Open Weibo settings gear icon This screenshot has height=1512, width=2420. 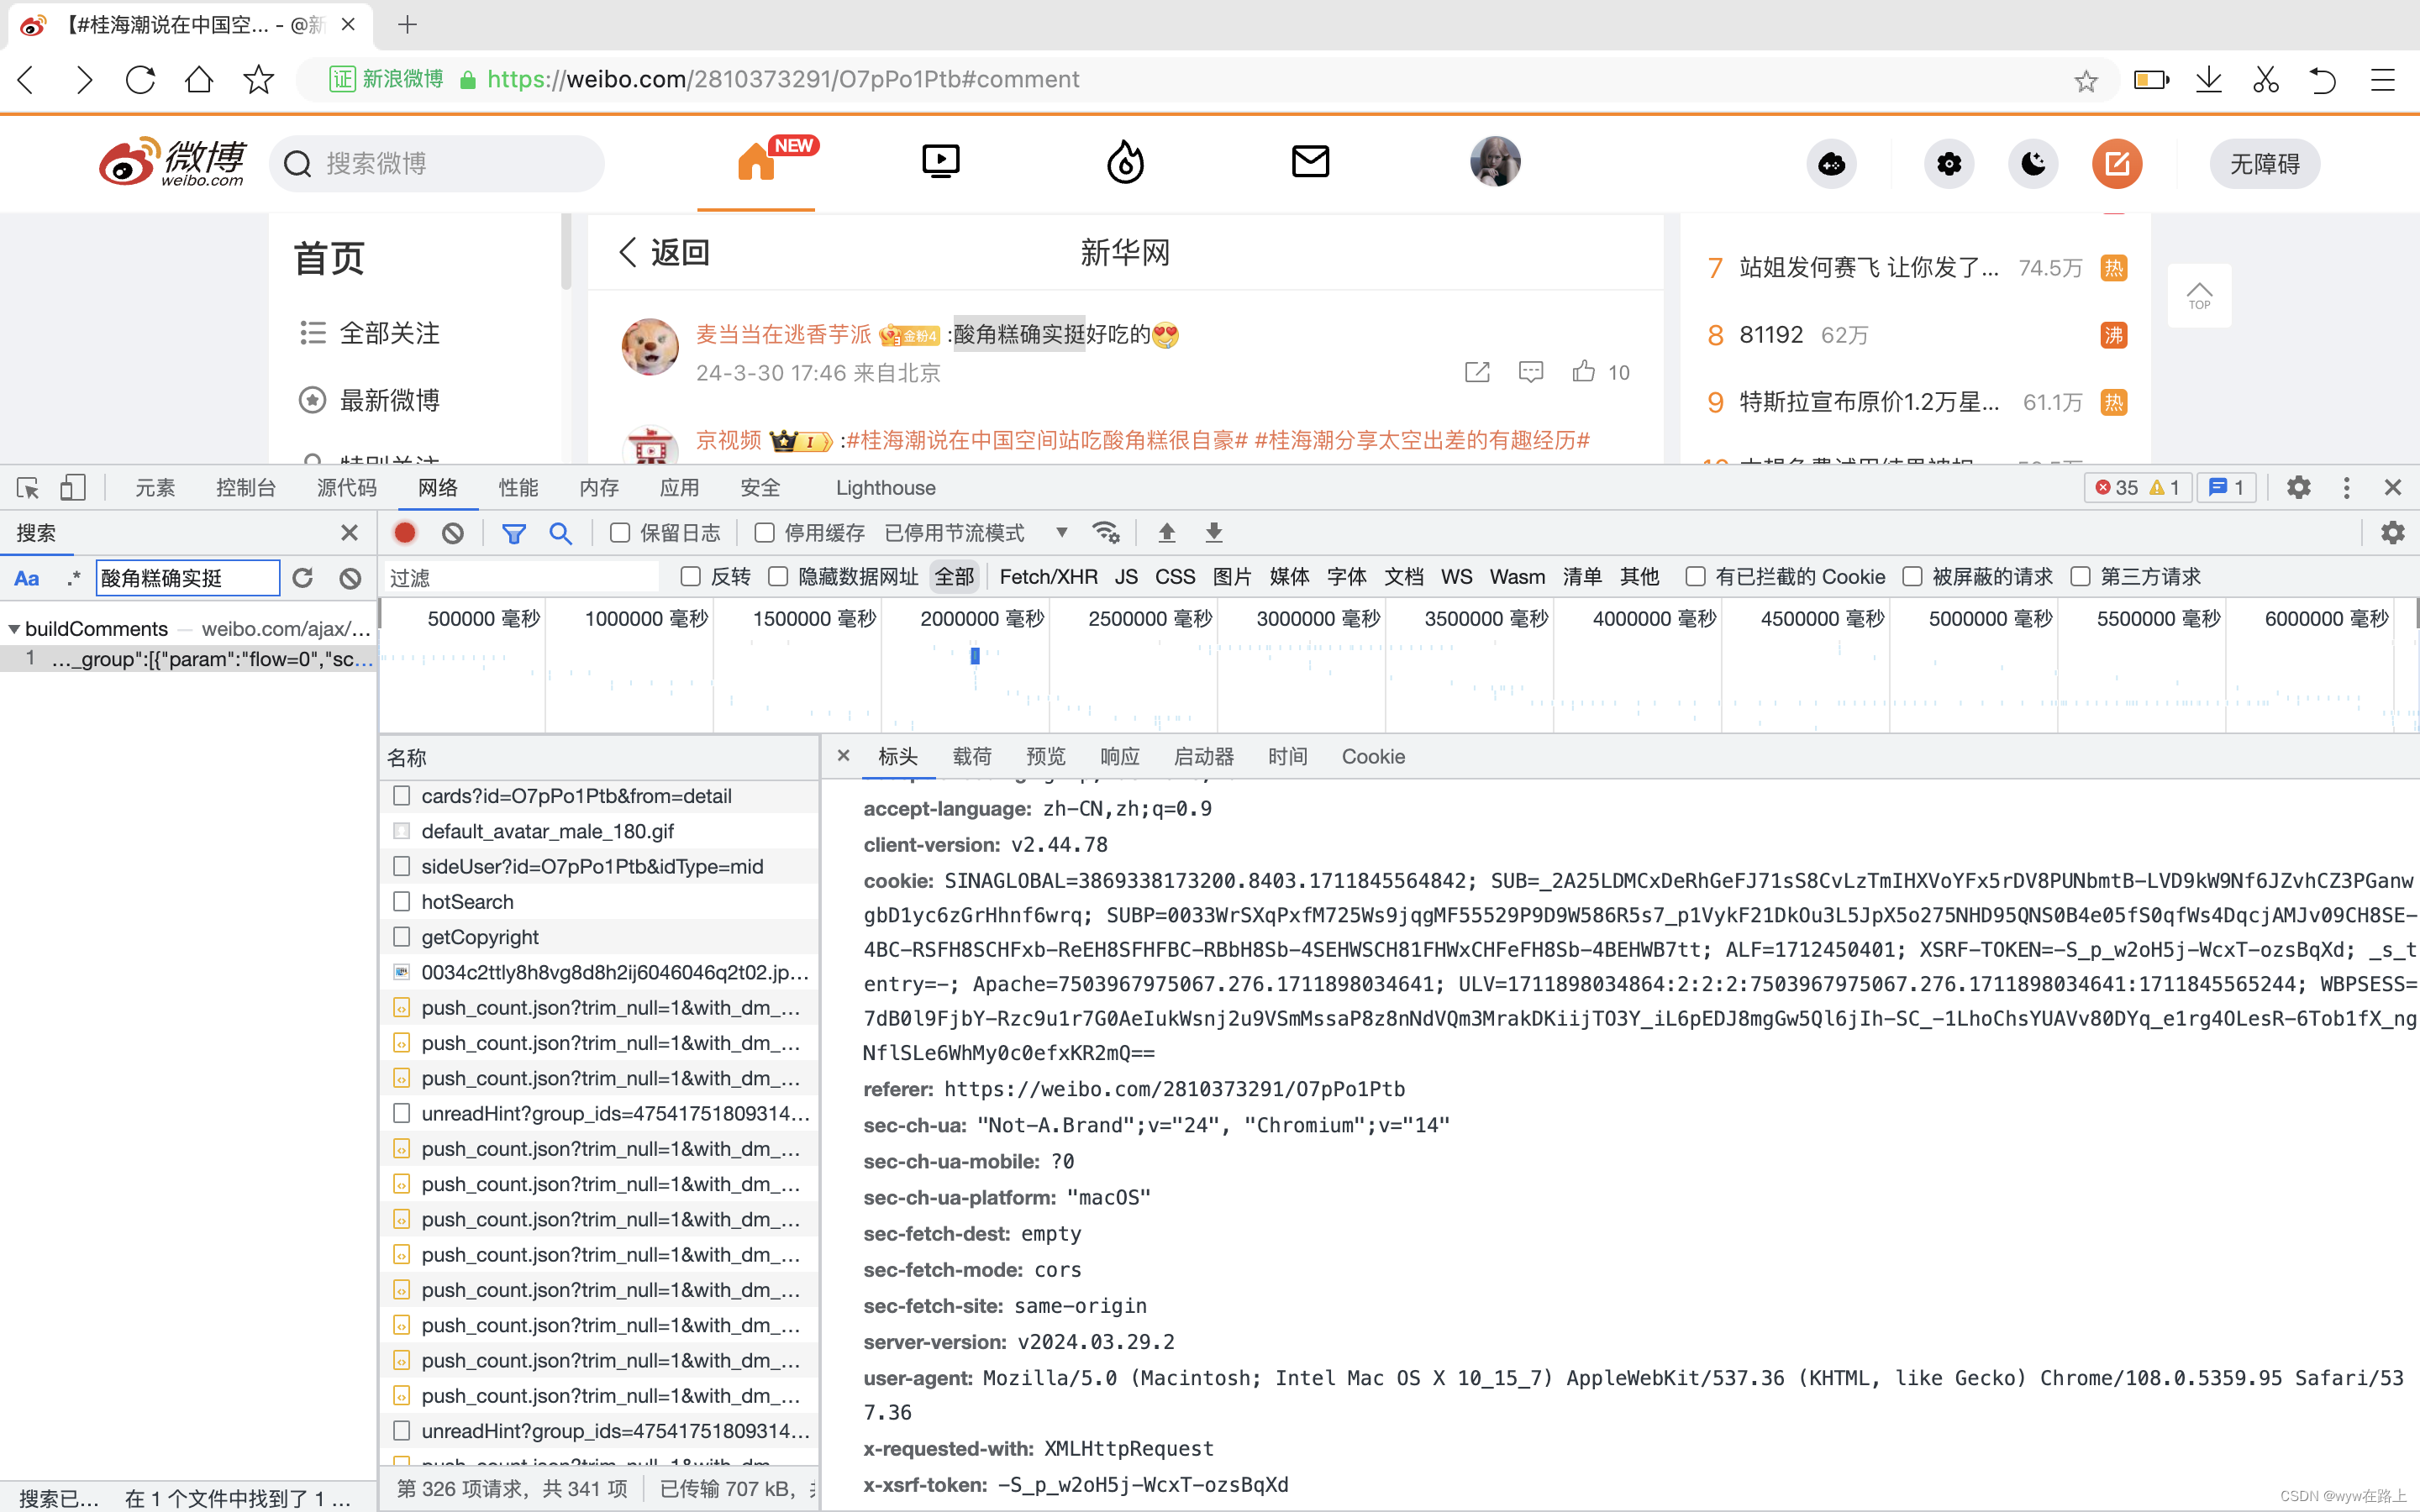[x=1948, y=164]
